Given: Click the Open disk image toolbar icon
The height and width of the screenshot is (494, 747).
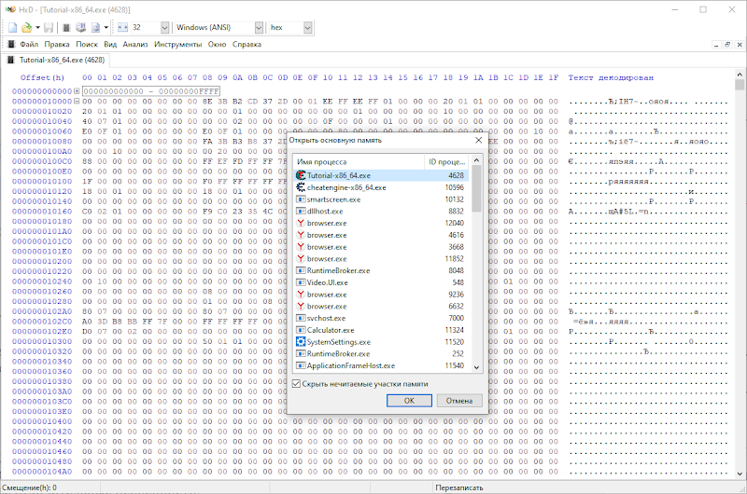Looking at the screenshot, I should [x=95, y=28].
